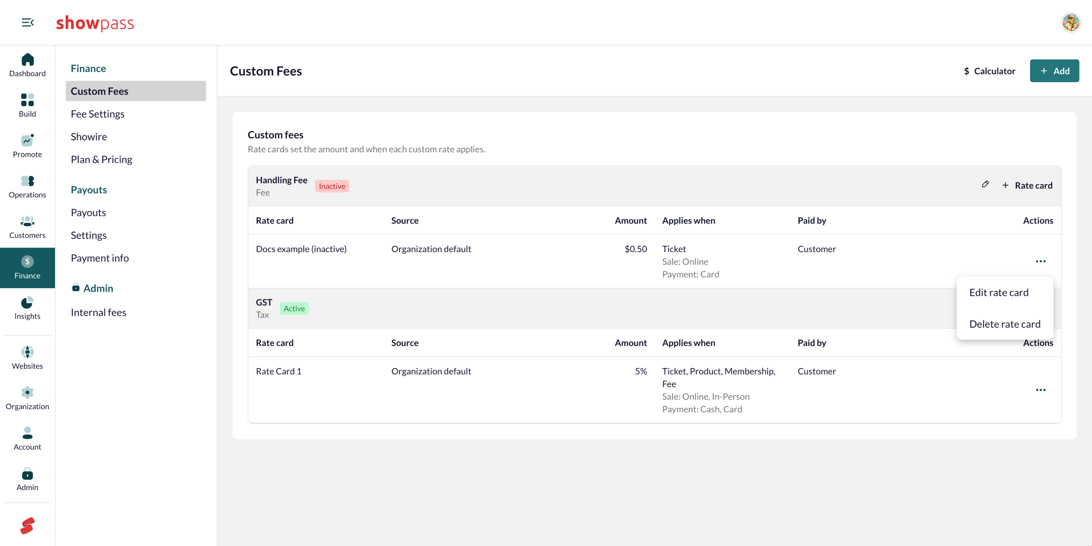
Task: Click the GST fee title
Action: tap(264, 302)
